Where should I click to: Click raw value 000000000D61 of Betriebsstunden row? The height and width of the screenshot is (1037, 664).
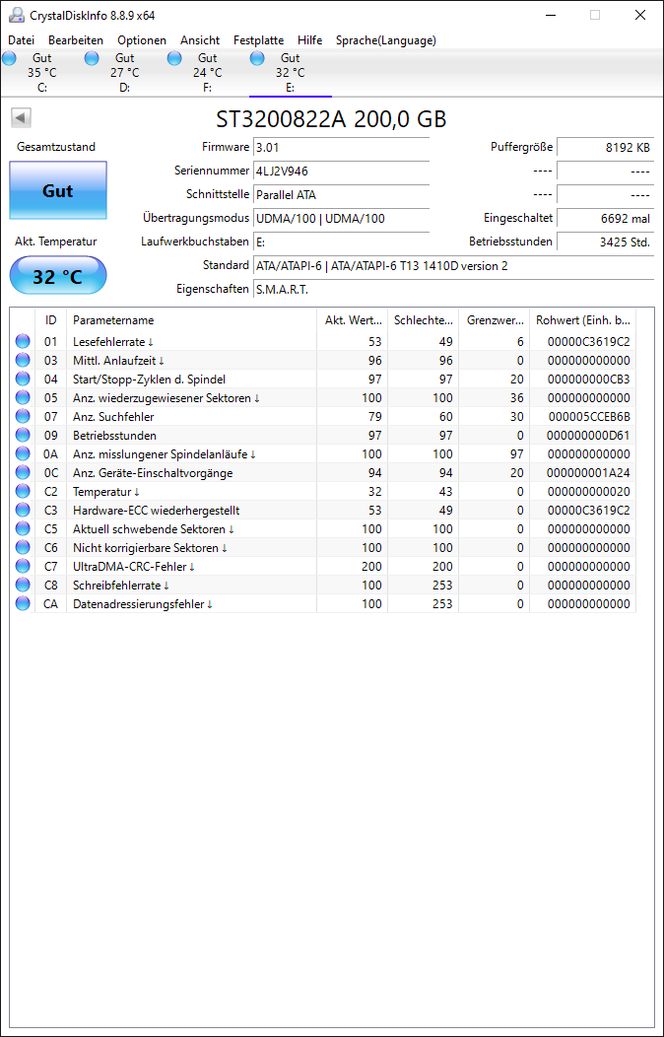click(x=589, y=435)
